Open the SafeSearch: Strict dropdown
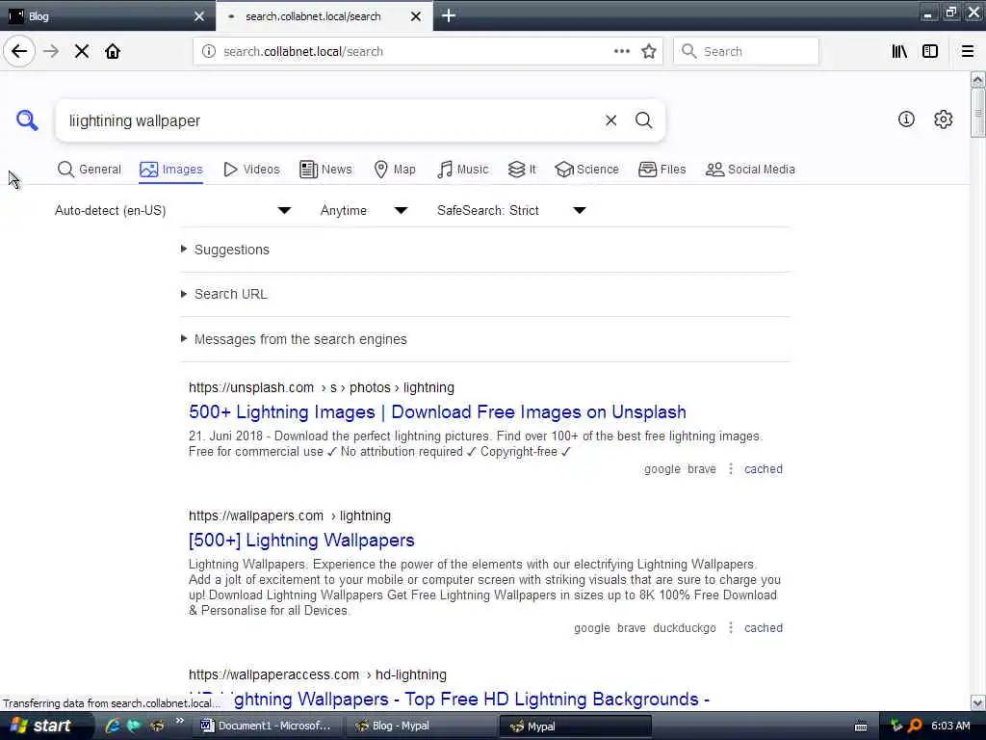Image resolution: width=986 pixels, height=740 pixels. 511,210
